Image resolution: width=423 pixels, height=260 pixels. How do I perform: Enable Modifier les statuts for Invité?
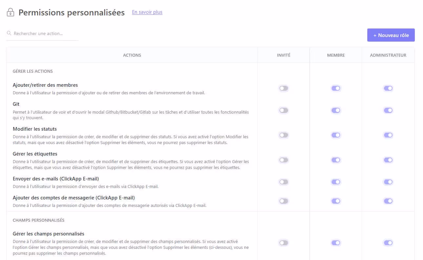283,135
